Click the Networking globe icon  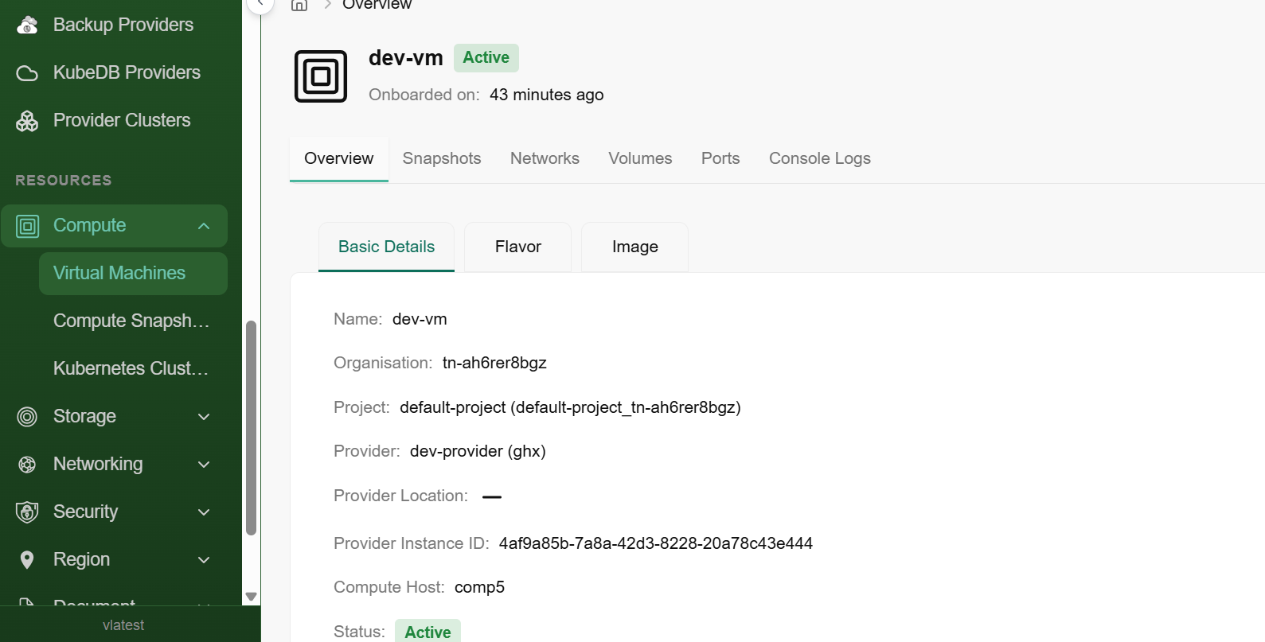[27, 465]
